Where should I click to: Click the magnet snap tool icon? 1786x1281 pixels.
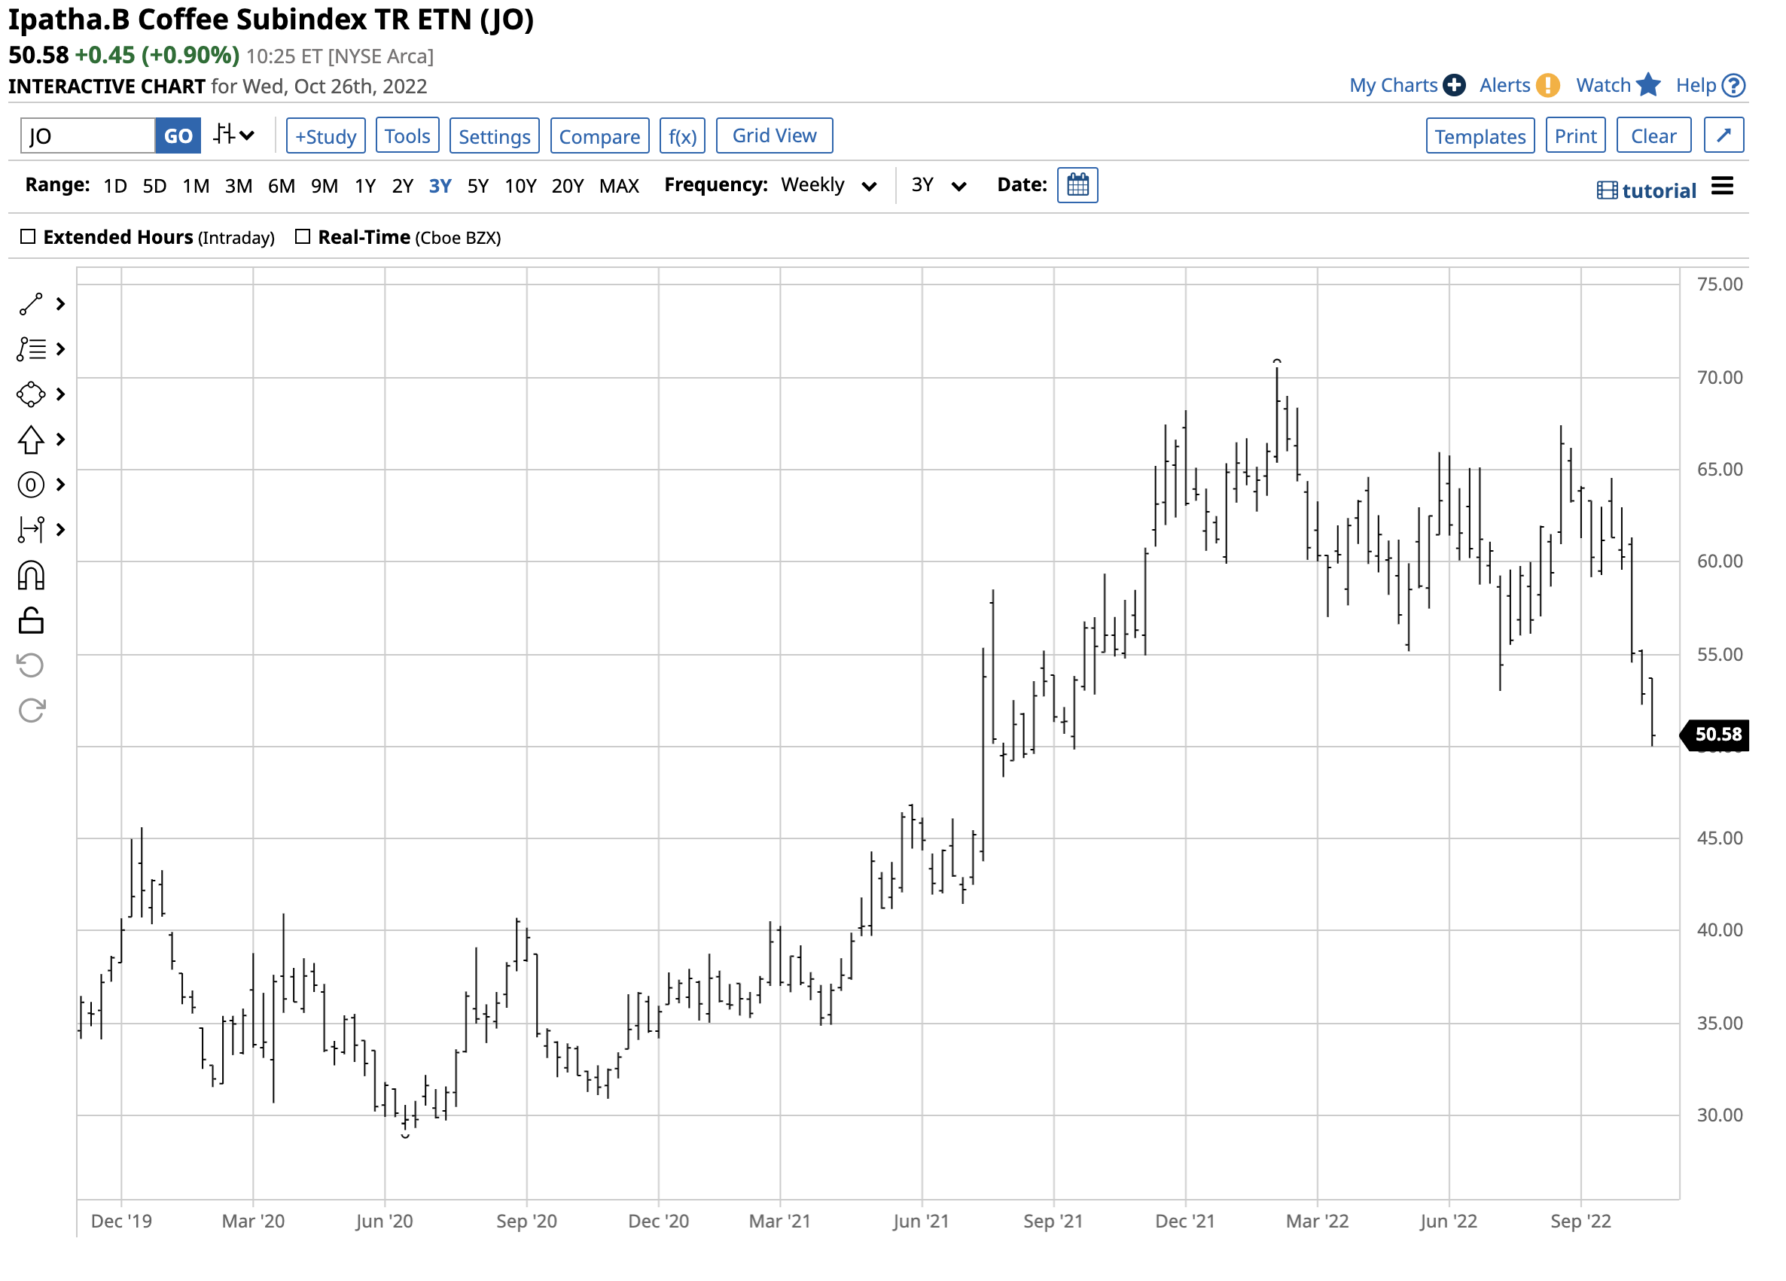click(31, 576)
